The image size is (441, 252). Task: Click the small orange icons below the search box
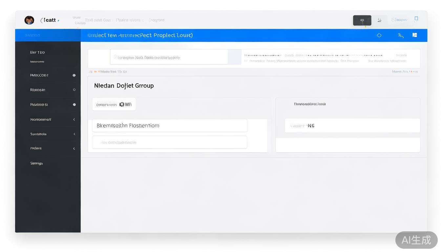93,72
